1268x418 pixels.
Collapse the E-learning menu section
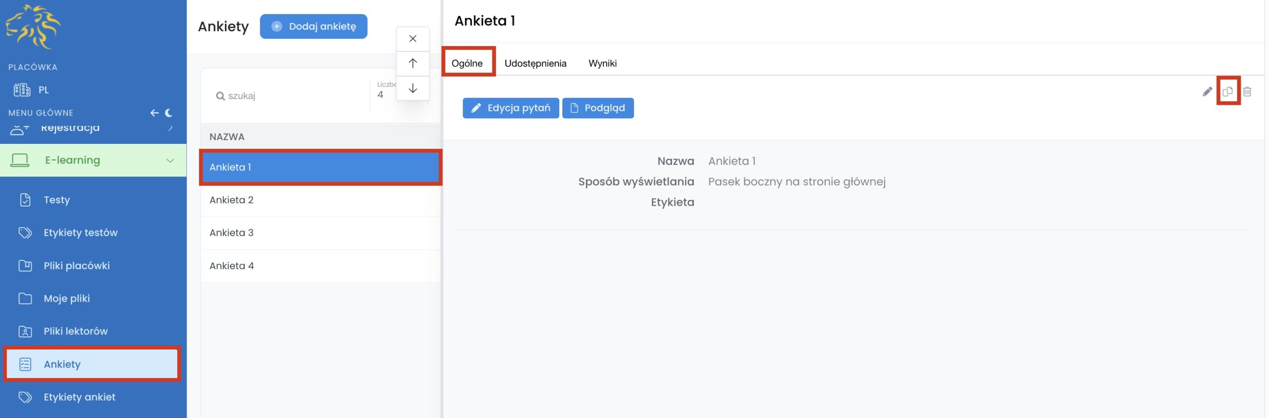point(170,160)
